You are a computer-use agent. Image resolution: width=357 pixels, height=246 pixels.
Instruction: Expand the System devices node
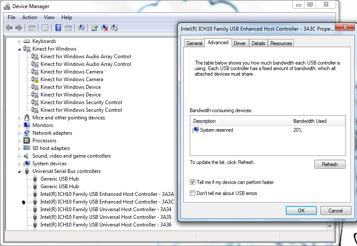(x=19, y=164)
